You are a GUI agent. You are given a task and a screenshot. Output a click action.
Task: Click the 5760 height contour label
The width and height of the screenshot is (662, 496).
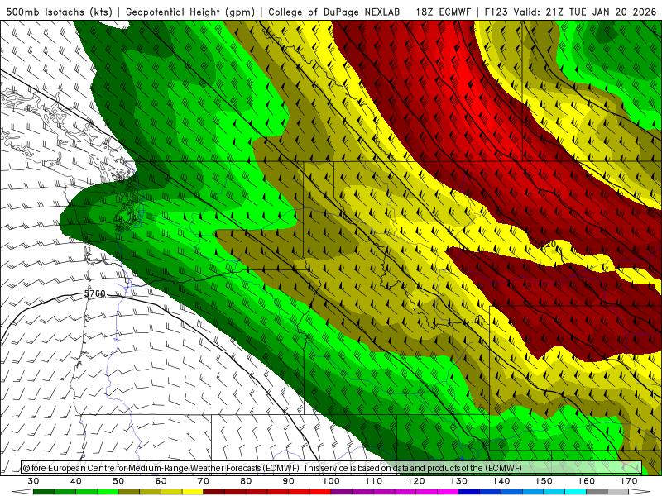point(94,293)
